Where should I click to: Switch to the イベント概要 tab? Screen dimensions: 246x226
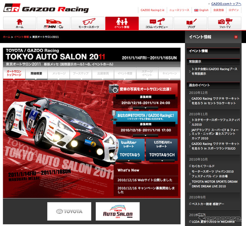(125, 73)
